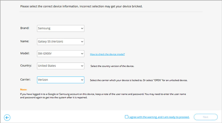Click the Carrier: field label

(25, 79)
